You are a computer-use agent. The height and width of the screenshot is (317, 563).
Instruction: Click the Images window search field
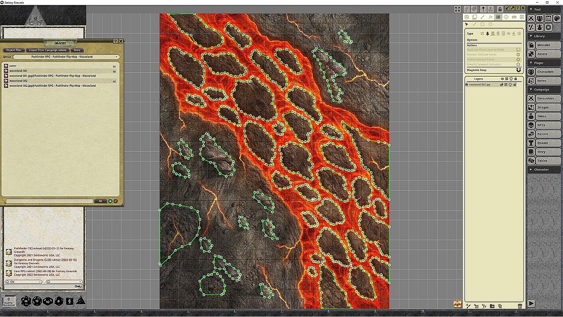[x=50, y=201]
